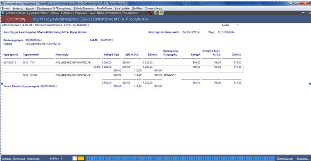Open the Κινήσεις menu

[x=18, y=8]
